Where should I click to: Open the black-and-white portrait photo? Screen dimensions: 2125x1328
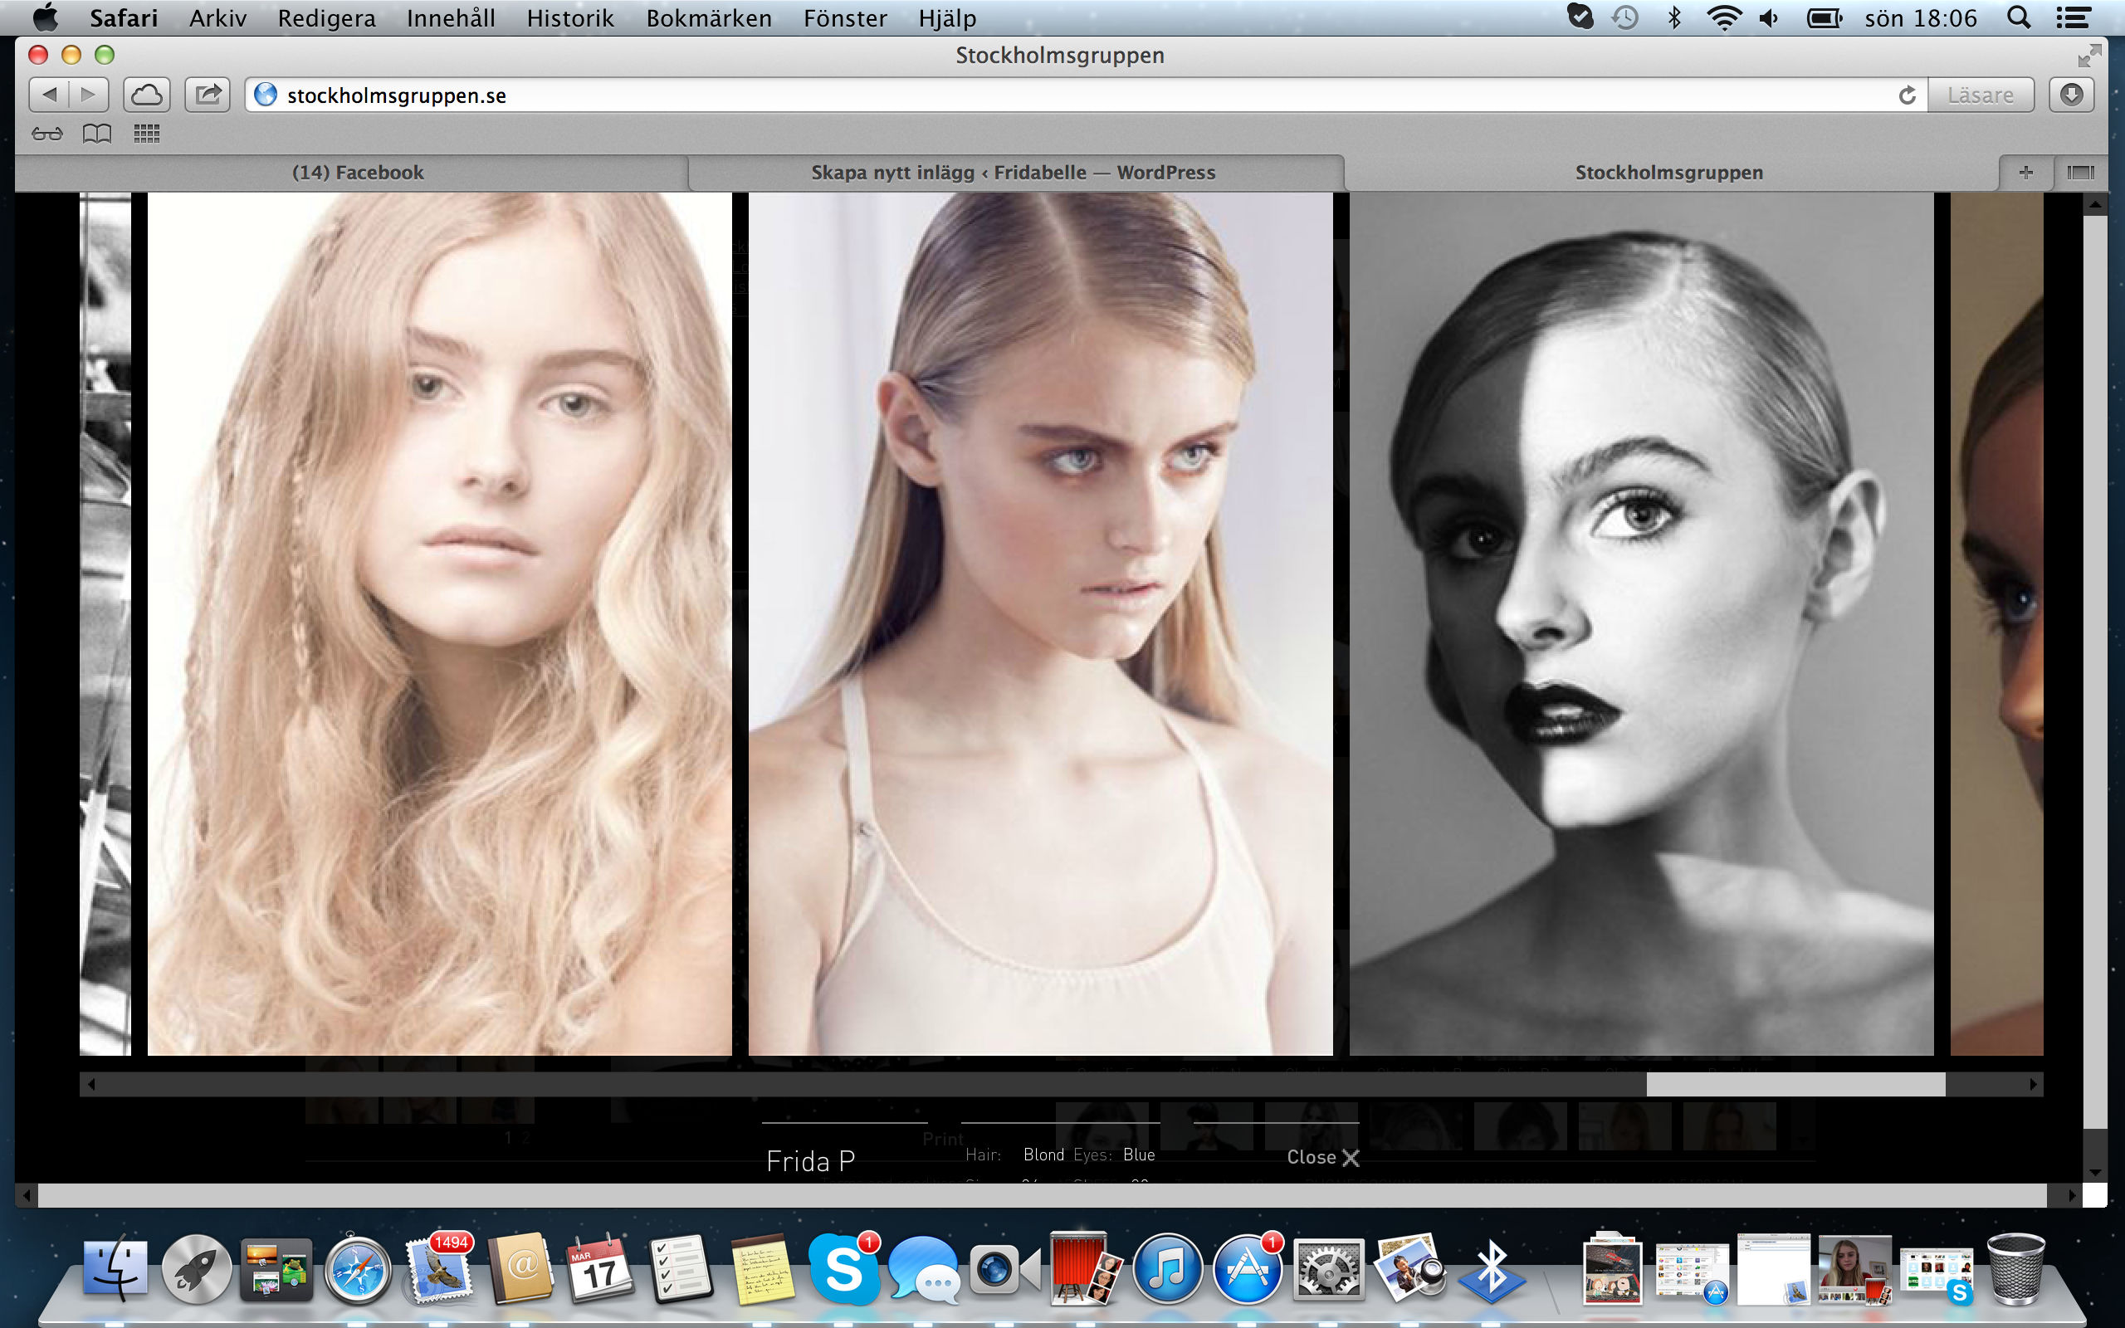(x=1640, y=623)
